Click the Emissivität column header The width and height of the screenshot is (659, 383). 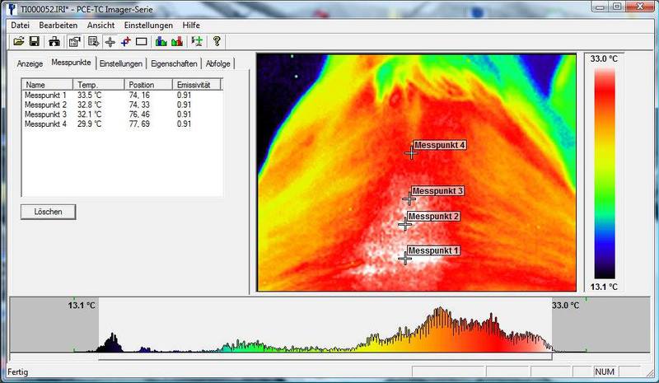tap(195, 85)
